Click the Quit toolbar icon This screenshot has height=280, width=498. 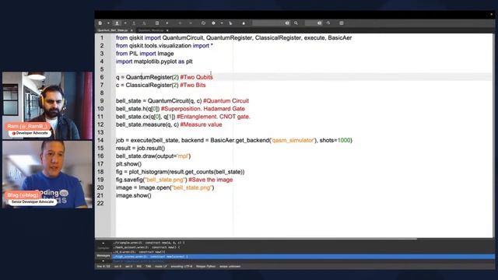[342, 23]
